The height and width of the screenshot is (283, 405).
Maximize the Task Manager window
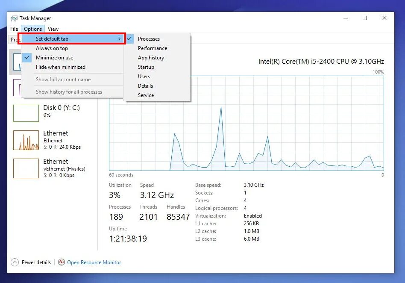(x=365, y=18)
